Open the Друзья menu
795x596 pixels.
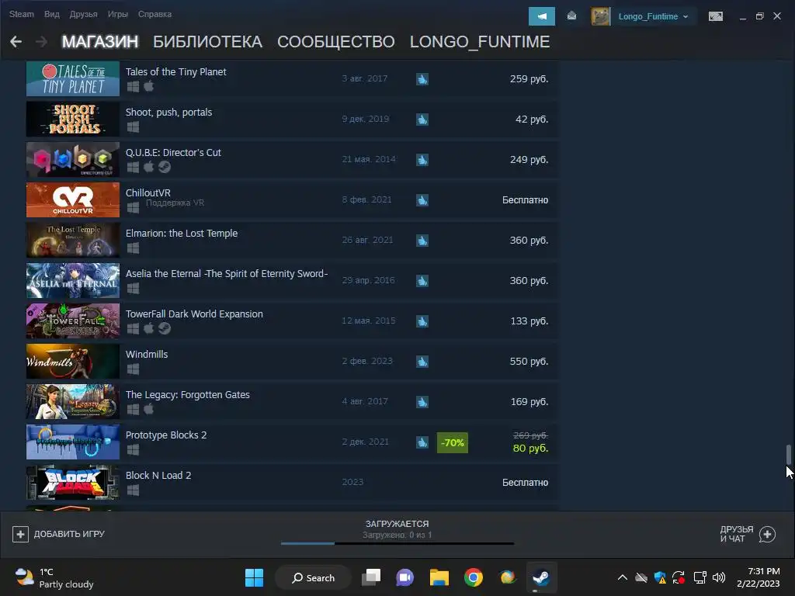(x=83, y=14)
